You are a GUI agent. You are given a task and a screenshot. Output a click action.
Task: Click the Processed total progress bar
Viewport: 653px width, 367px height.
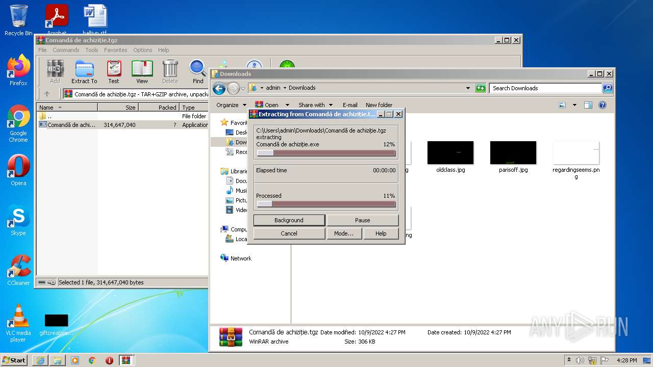click(326, 204)
